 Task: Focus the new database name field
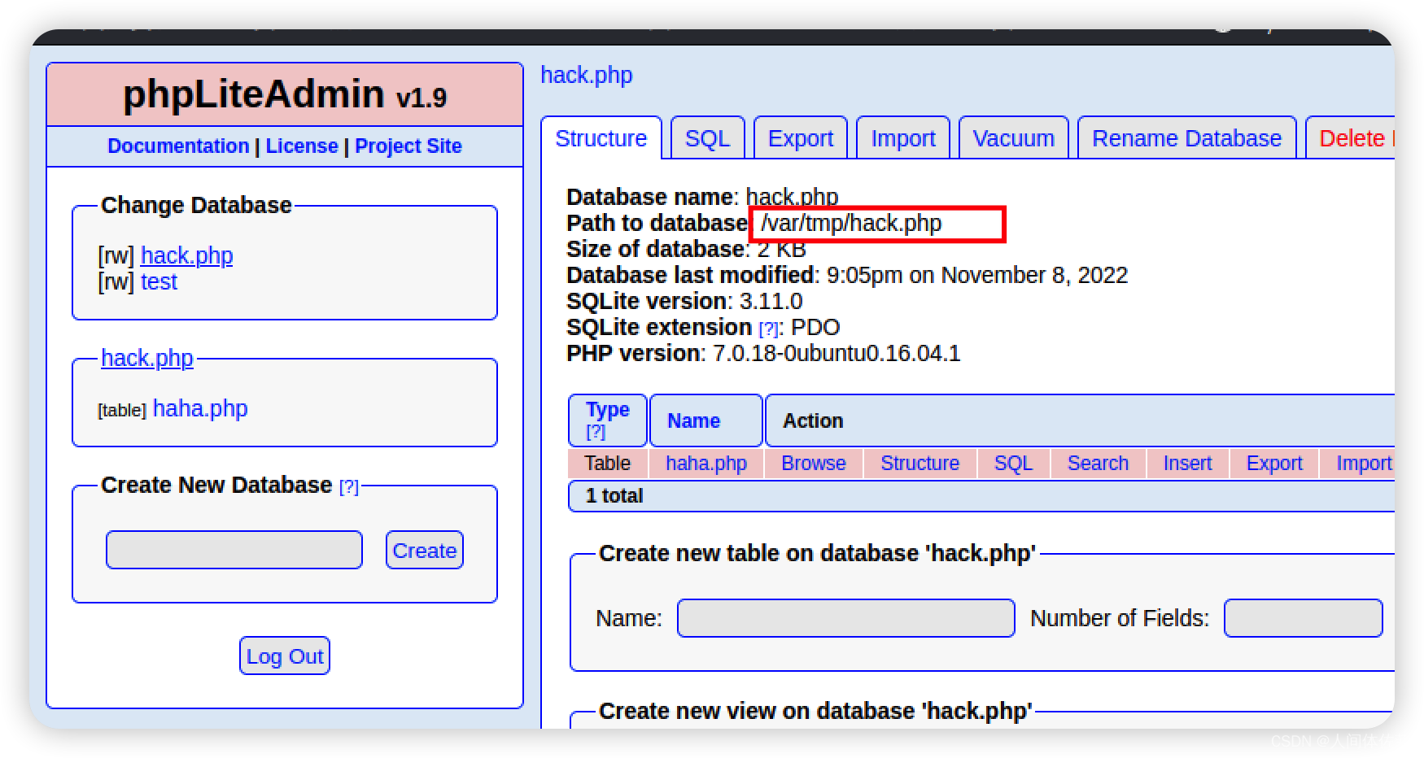pos(234,550)
